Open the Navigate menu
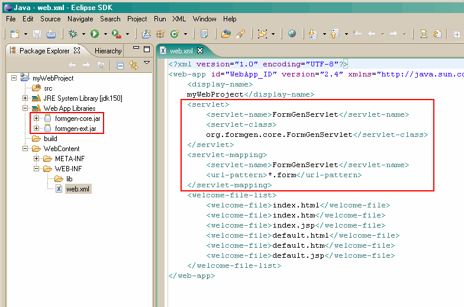464x307 pixels. coord(80,19)
